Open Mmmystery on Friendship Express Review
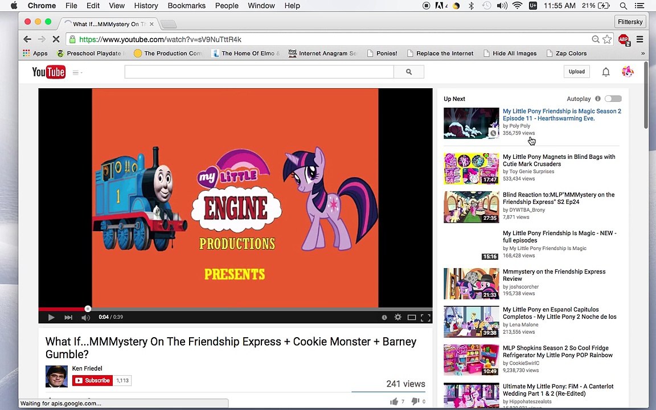The height and width of the screenshot is (410, 656). tap(554, 275)
